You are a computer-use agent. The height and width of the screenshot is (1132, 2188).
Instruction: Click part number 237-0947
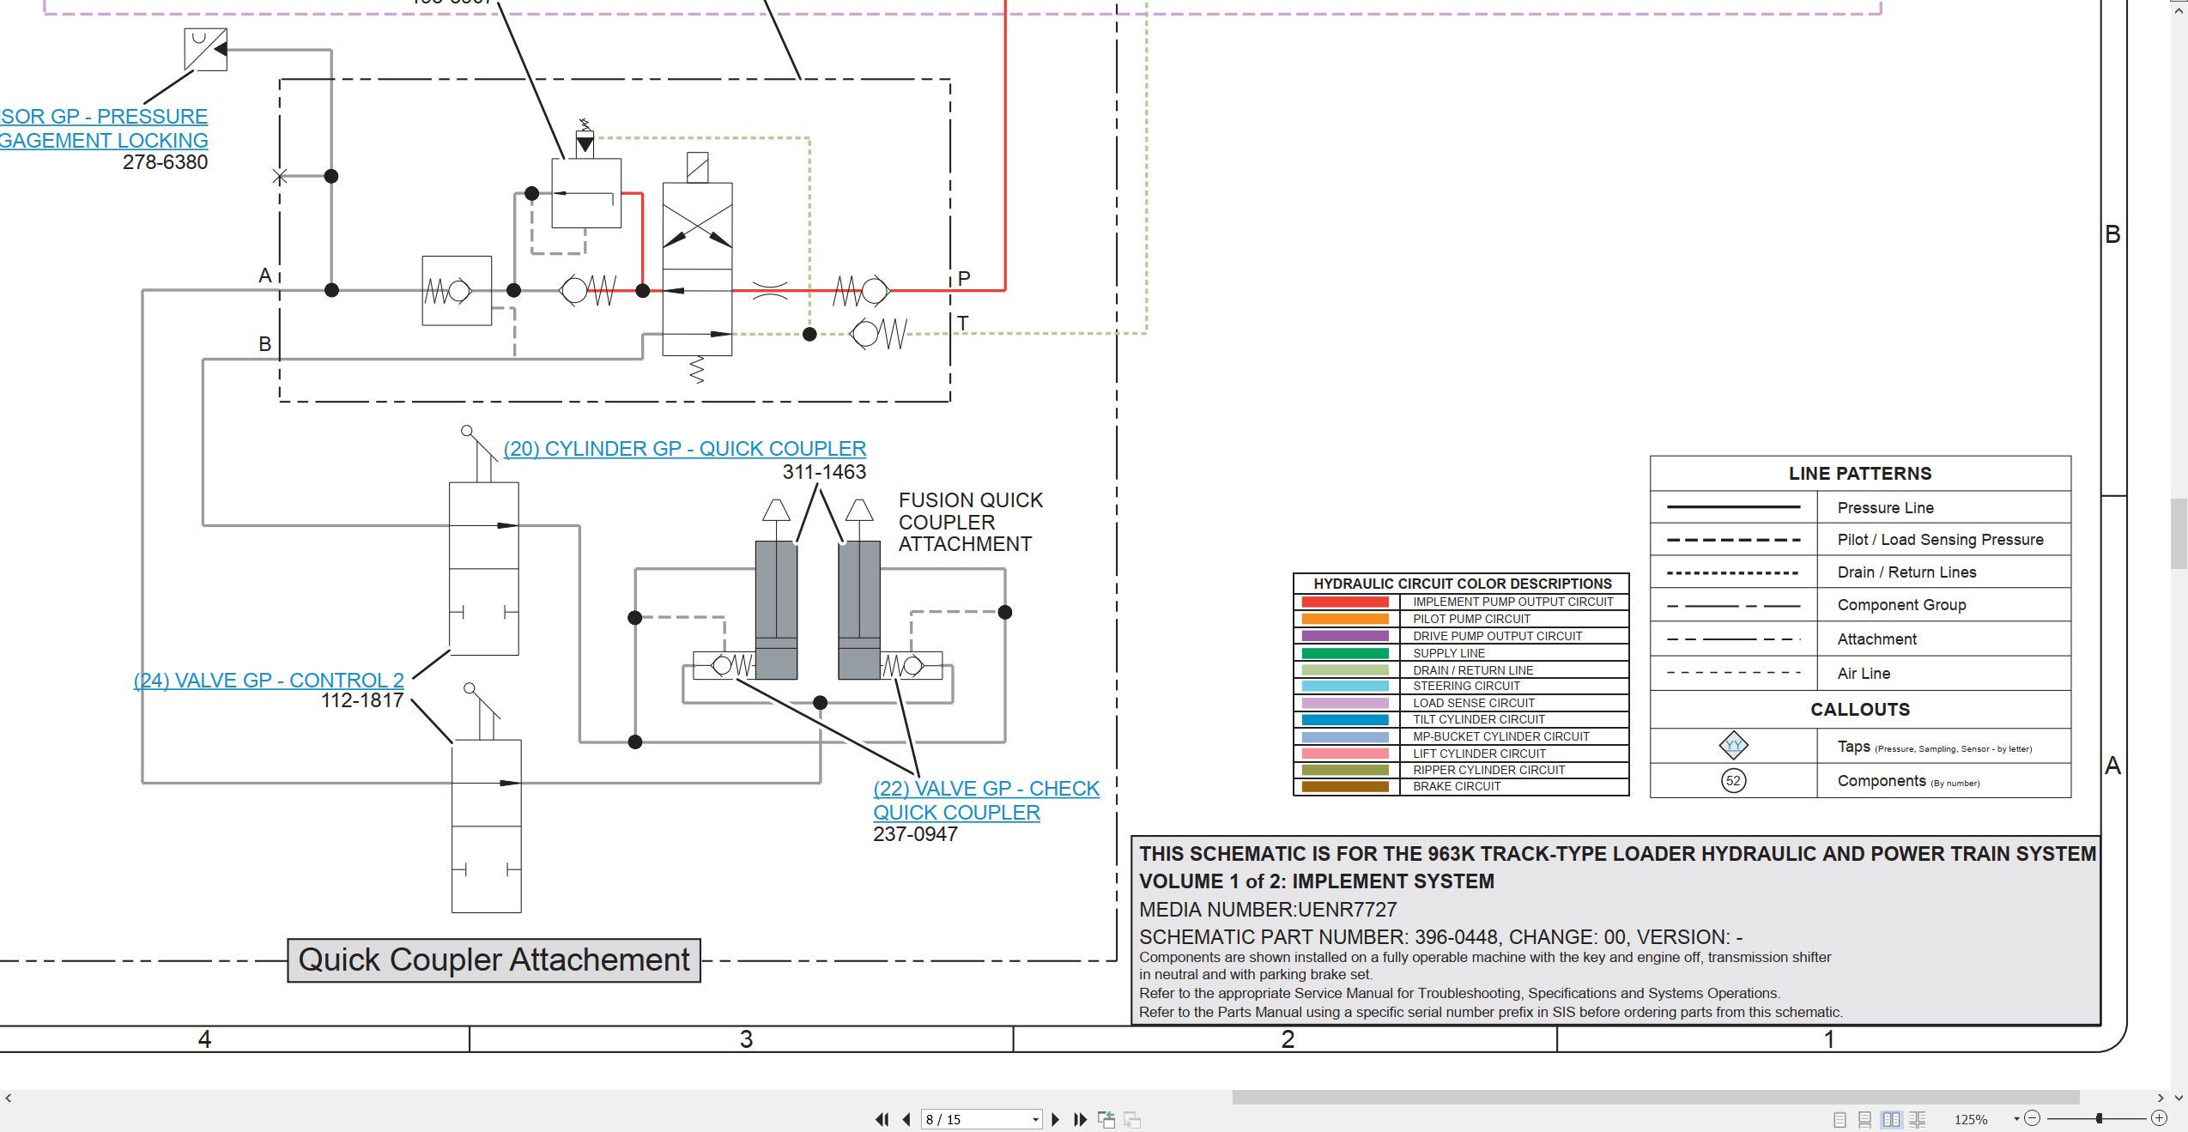pos(915,833)
